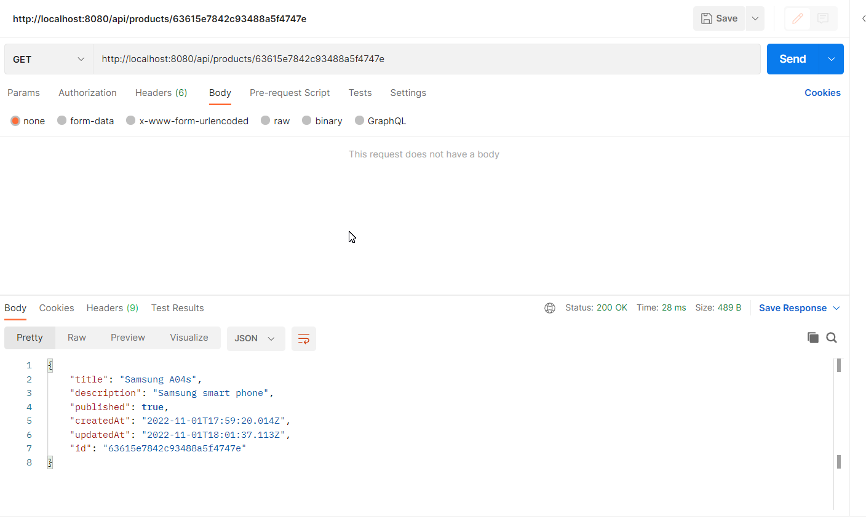Click the request title at top
Viewport: 866px width, 519px height.
pos(160,19)
